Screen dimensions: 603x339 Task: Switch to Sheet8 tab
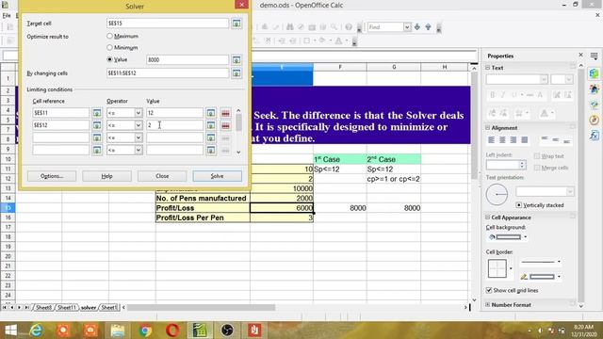[x=43, y=308]
